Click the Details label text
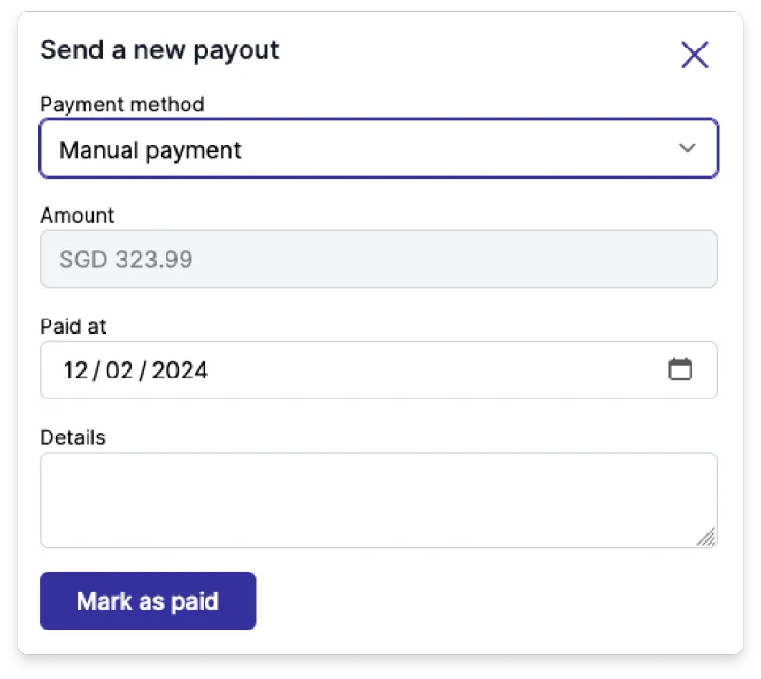The height and width of the screenshot is (679, 761). (x=72, y=437)
